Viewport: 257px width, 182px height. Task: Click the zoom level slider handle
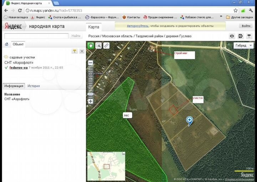pyautogui.click(x=90, y=94)
